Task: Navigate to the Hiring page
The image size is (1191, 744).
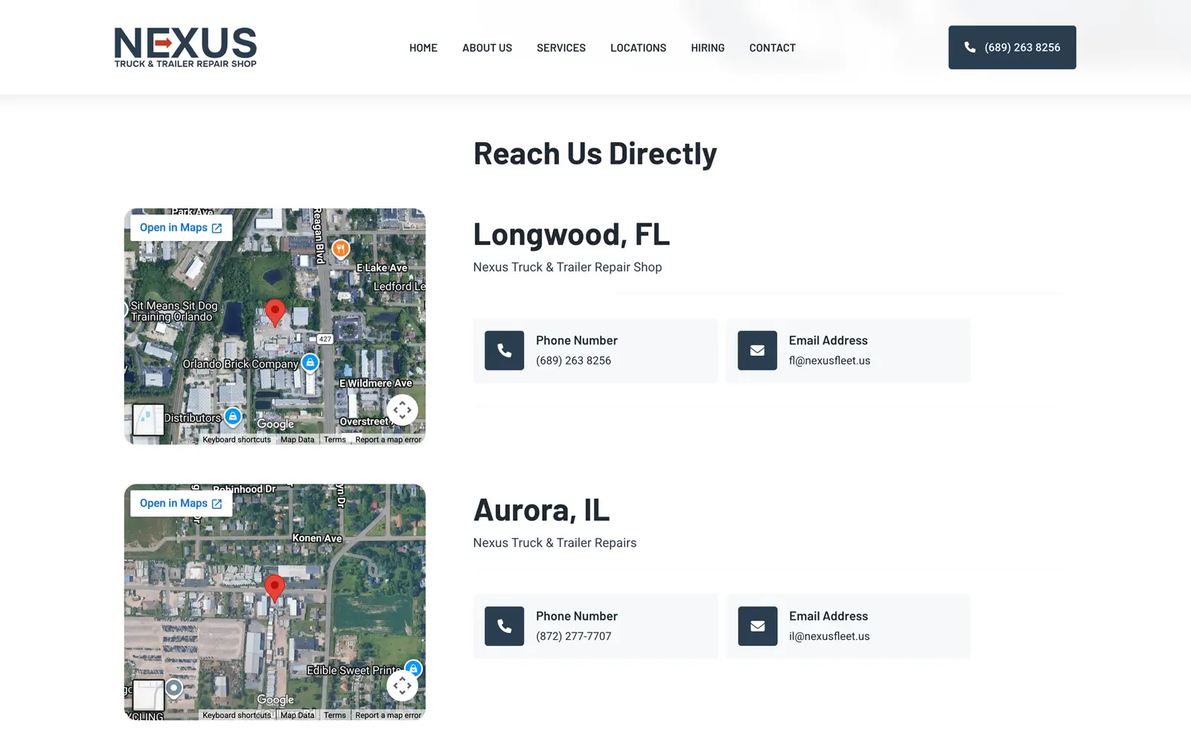Action: point(707,48)
